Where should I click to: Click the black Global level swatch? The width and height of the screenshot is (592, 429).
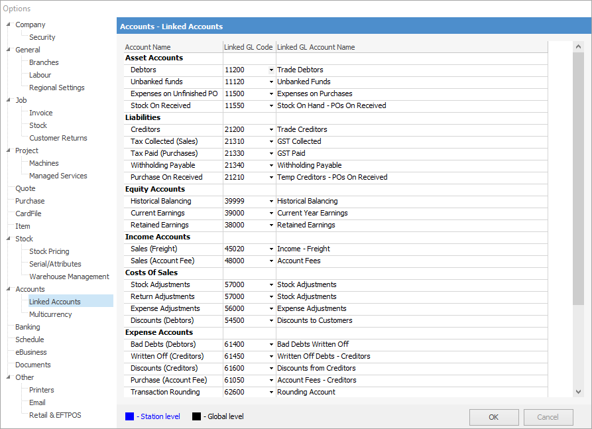(196, 416)
